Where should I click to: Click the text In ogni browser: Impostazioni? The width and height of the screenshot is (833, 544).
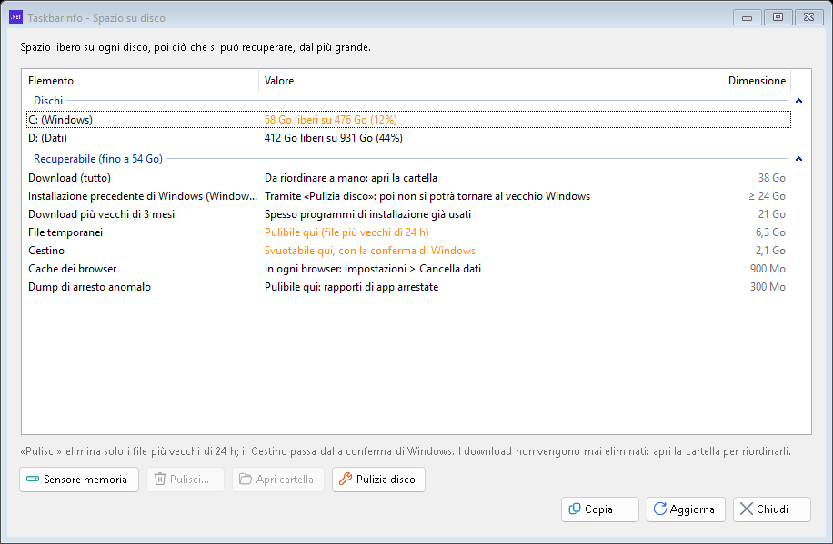(373, 269)
